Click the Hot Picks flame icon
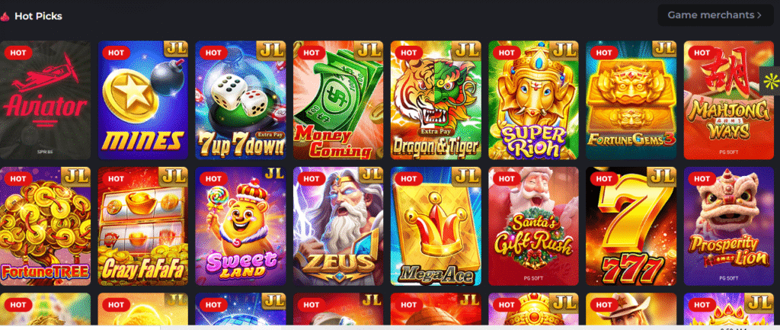This screenshot has width=780, height=330. coord(5,17)
